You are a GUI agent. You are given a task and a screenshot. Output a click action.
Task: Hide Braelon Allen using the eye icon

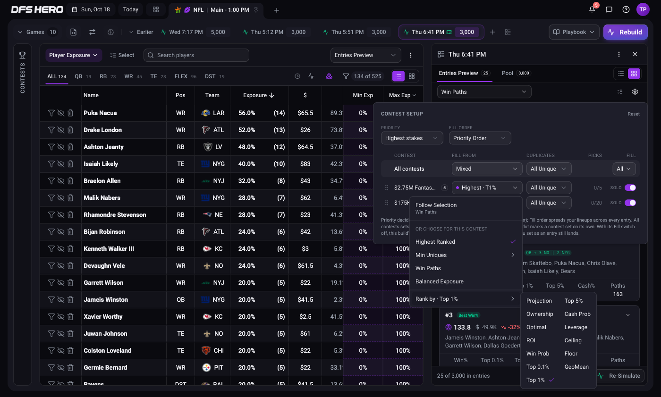pyautogui.click(x=61, y=181)
